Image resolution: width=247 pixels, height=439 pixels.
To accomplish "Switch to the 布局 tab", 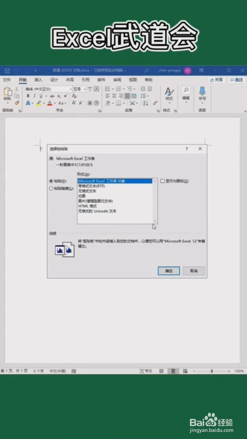I will [70, 80].
